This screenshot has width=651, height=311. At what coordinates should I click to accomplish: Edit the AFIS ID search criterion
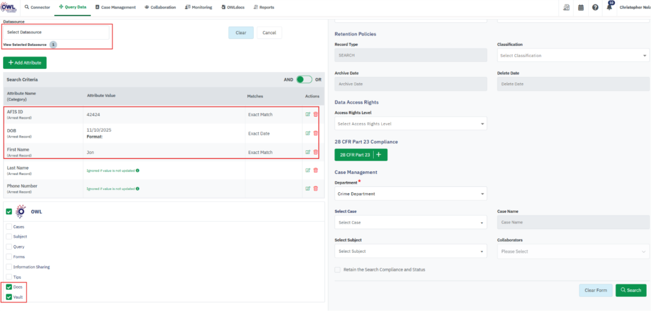[x=308, y=114]
